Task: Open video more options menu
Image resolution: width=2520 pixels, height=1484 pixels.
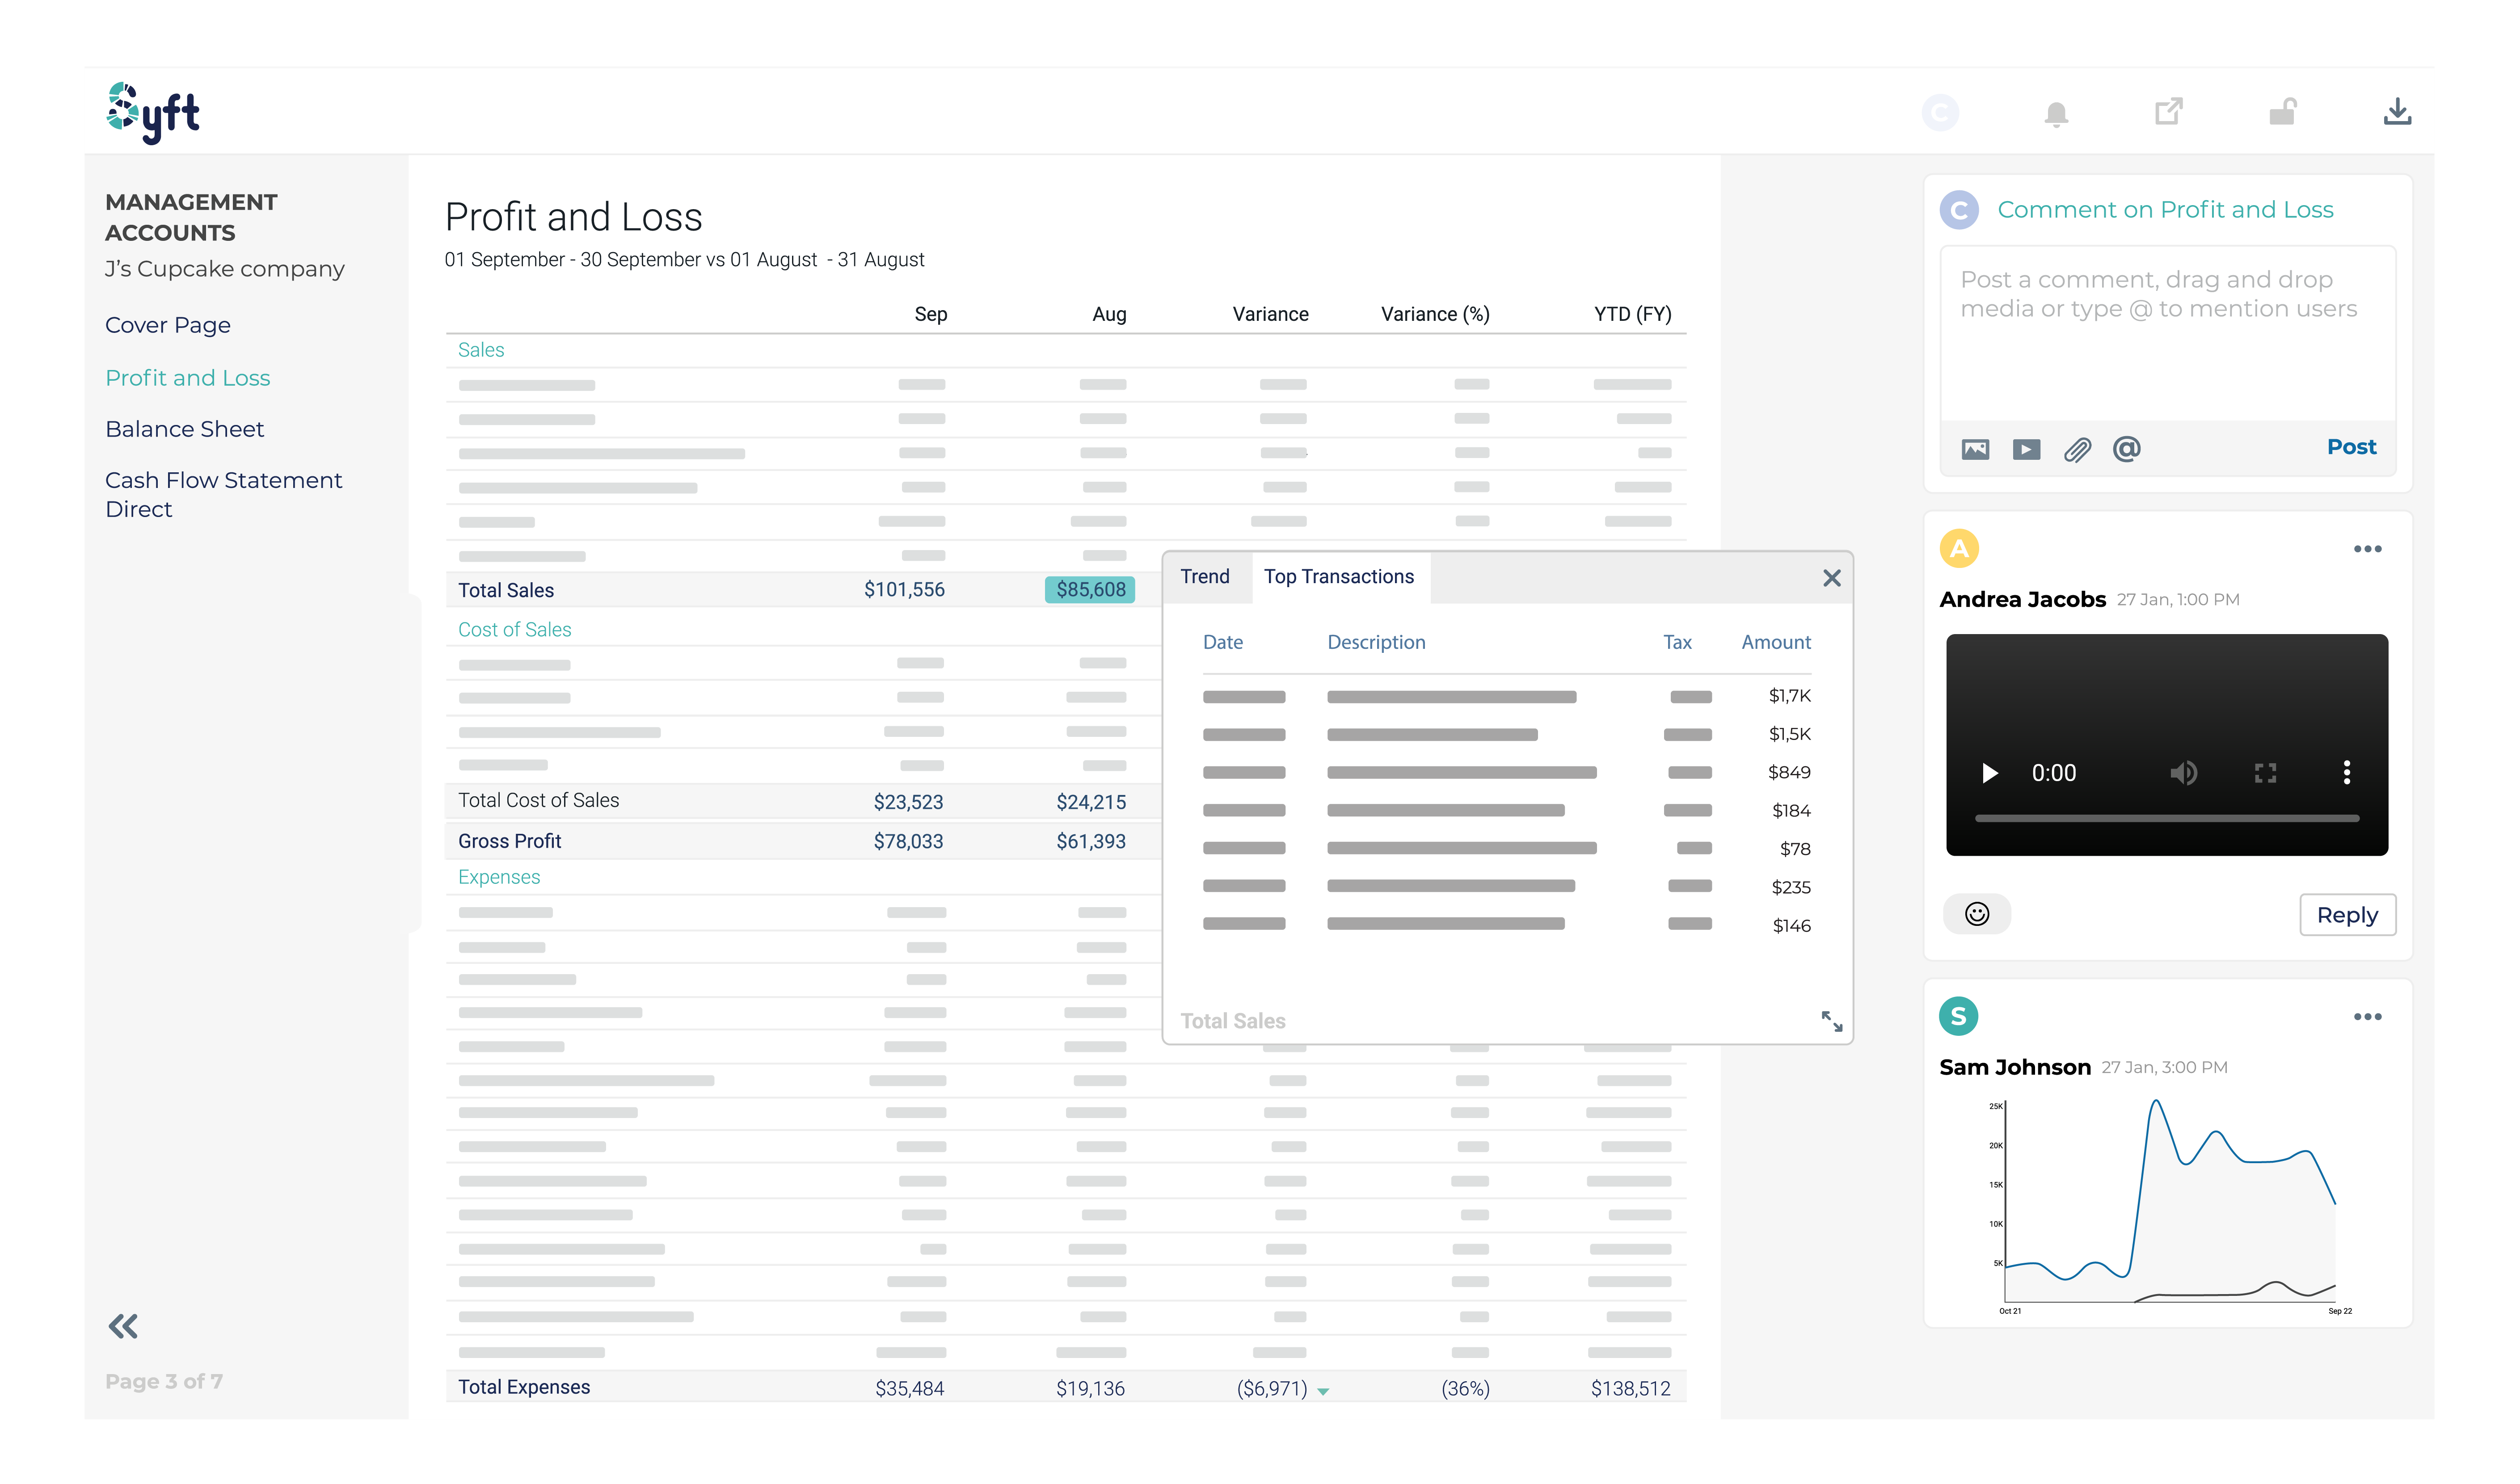Action: pos(2346,773)
